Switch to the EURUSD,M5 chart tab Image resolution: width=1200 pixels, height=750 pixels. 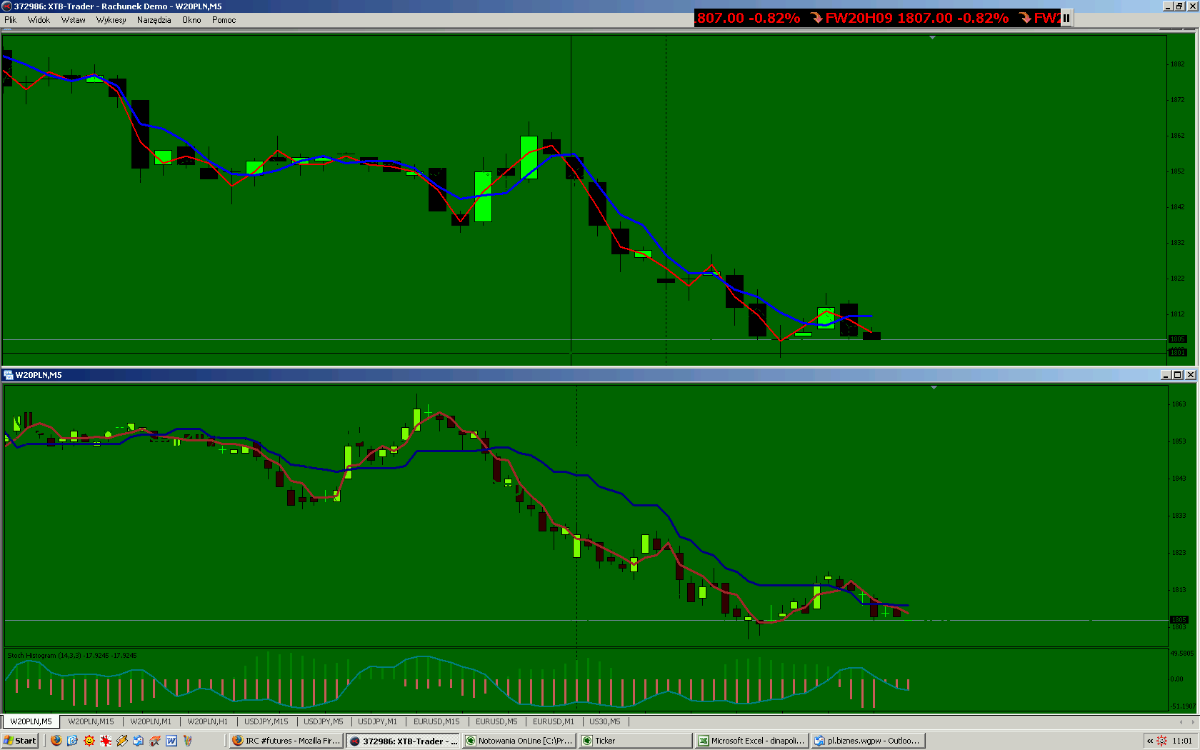click(x=496, y=721)
